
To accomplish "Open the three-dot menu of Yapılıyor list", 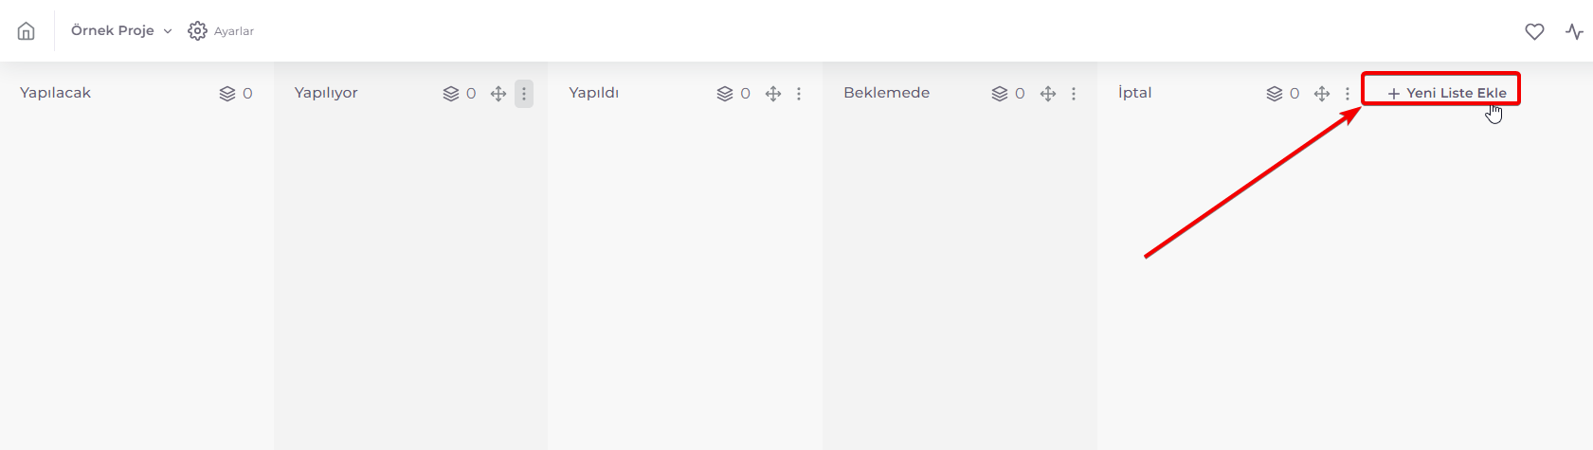I will click(524, 94).
